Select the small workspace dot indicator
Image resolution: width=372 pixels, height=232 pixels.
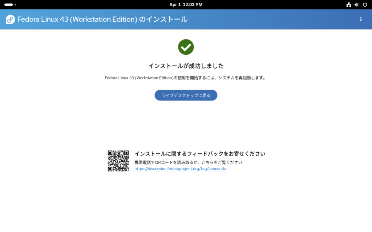point(15,5)
